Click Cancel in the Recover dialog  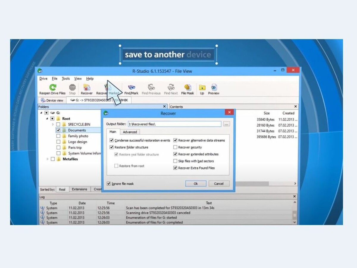[219, 184]
